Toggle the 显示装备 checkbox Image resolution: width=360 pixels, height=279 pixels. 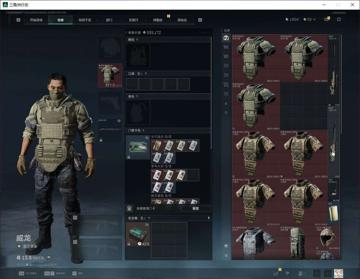point(19,246)
